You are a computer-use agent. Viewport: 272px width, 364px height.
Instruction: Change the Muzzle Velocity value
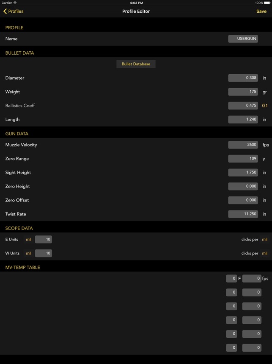(243, 145)
